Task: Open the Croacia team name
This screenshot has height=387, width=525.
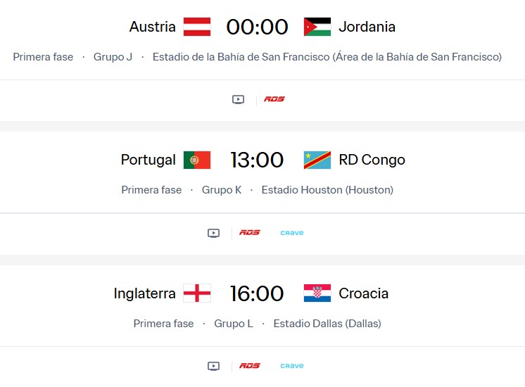Action: point(364,293)
